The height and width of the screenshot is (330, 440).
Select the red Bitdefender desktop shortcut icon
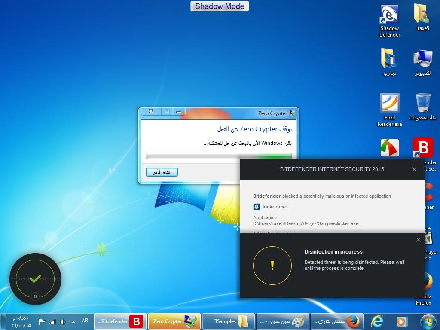coord(423,147)
